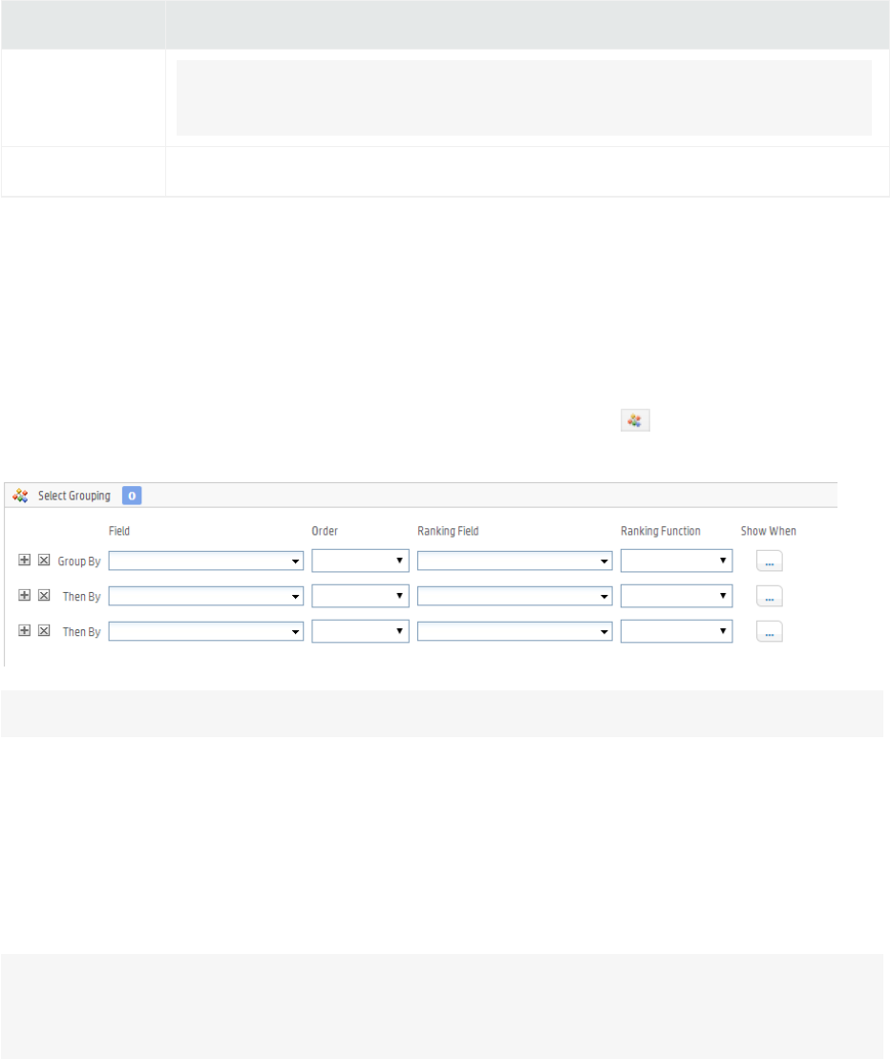890x1059 pixels.
Task: Click the standalone grouping icon above the panel
Action: (635, 419)
